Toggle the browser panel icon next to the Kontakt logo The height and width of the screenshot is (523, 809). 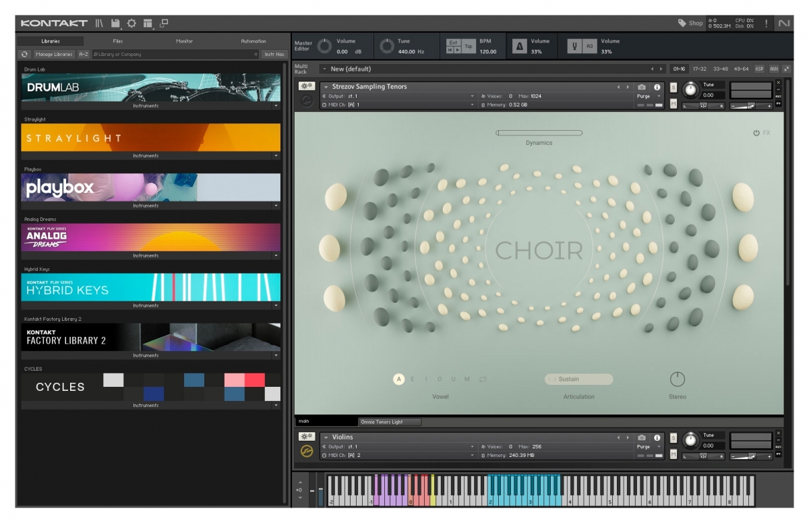click(x=99, y=23)
